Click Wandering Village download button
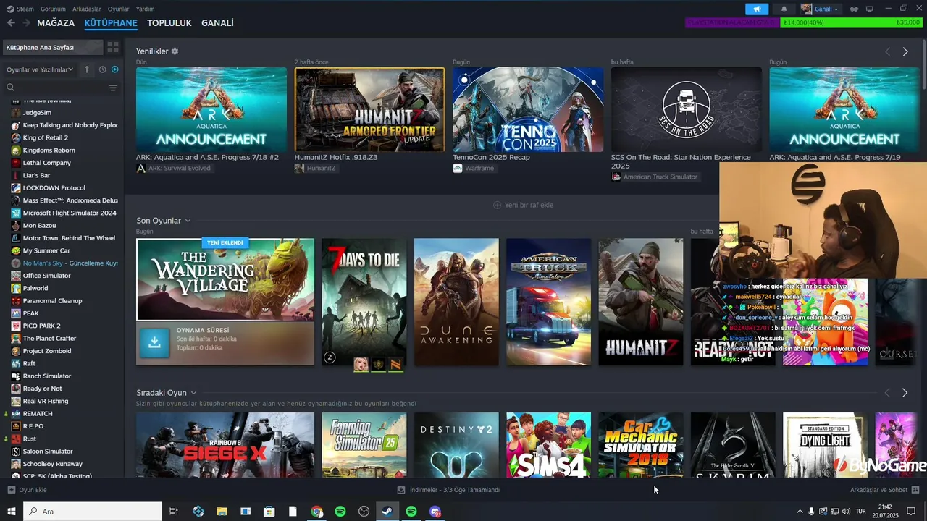 (154, 343)
